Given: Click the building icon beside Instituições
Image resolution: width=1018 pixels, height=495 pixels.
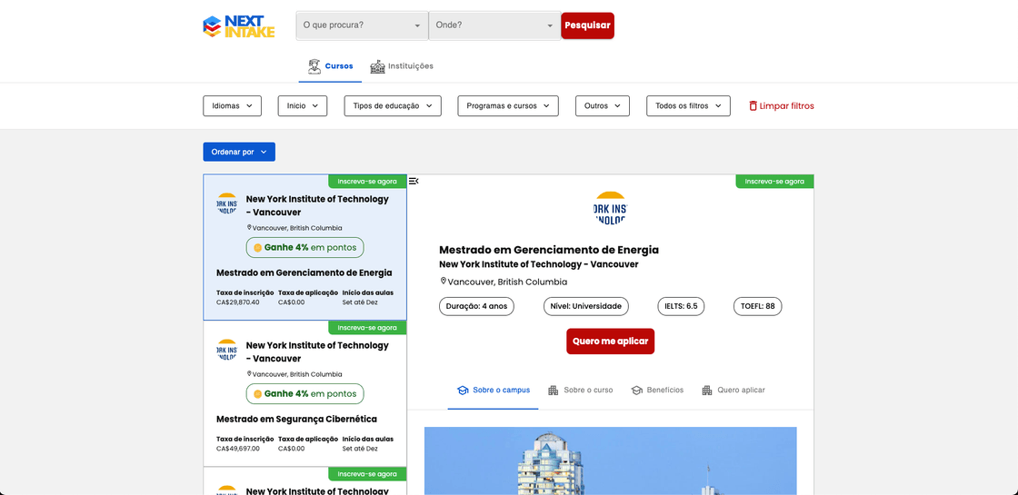Looking at the screenshot, I should tap(377, 66).
